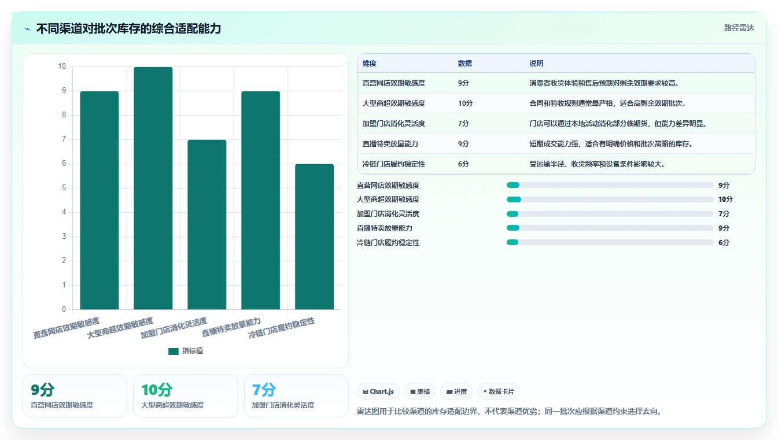
Task: Click the 直播特卖放量能力 progress bar
Action: point(610,228)
